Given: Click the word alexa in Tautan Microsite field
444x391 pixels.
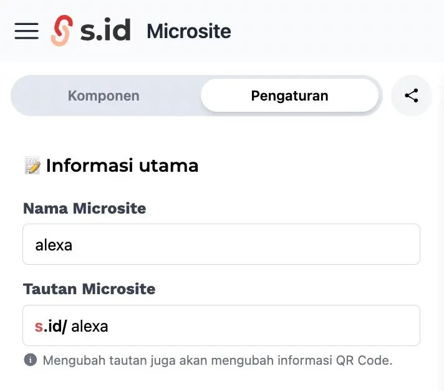Looking at the screenshot, I should pos(90,325).
